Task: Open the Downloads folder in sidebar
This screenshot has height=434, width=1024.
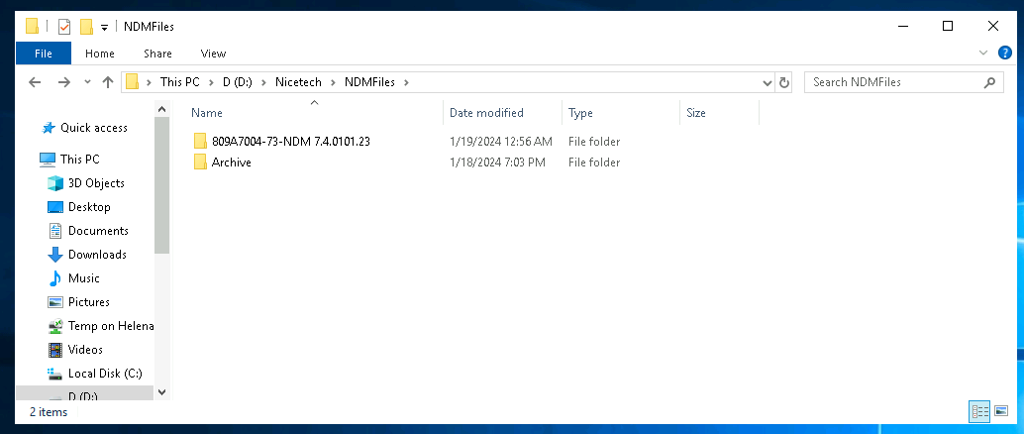Action: [x=96, y=255]
